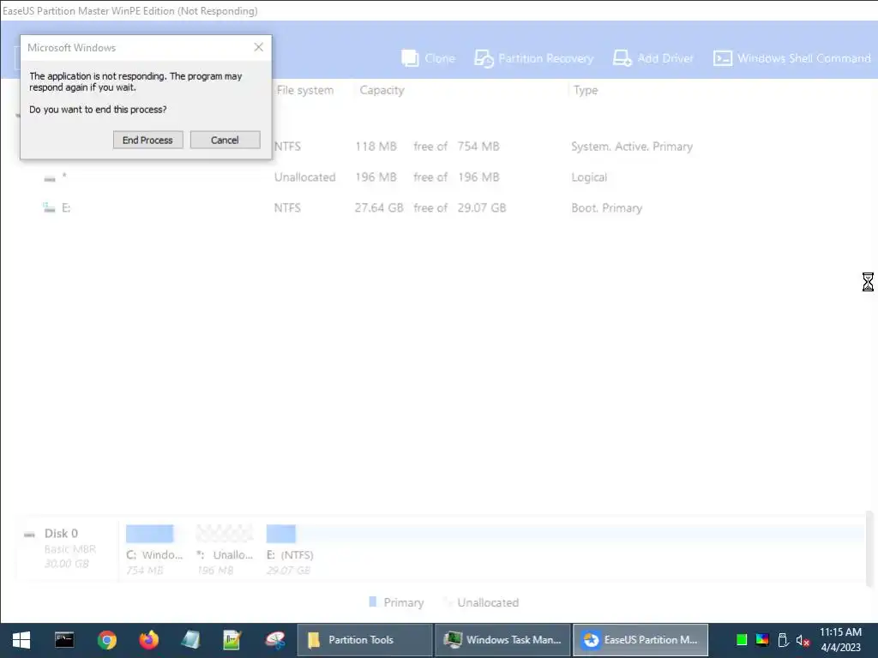Viewport: 878px width, 658px height.
Task: Click the Clone icon
Action: coord(410,58)
